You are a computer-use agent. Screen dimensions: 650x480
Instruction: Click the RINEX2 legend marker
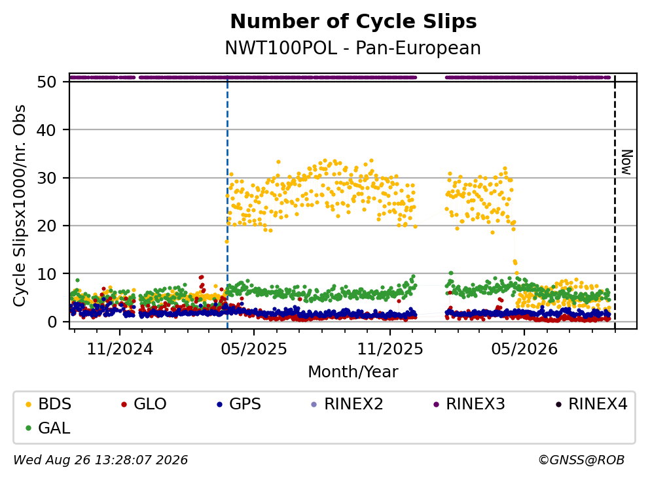(x=314, y=404)
